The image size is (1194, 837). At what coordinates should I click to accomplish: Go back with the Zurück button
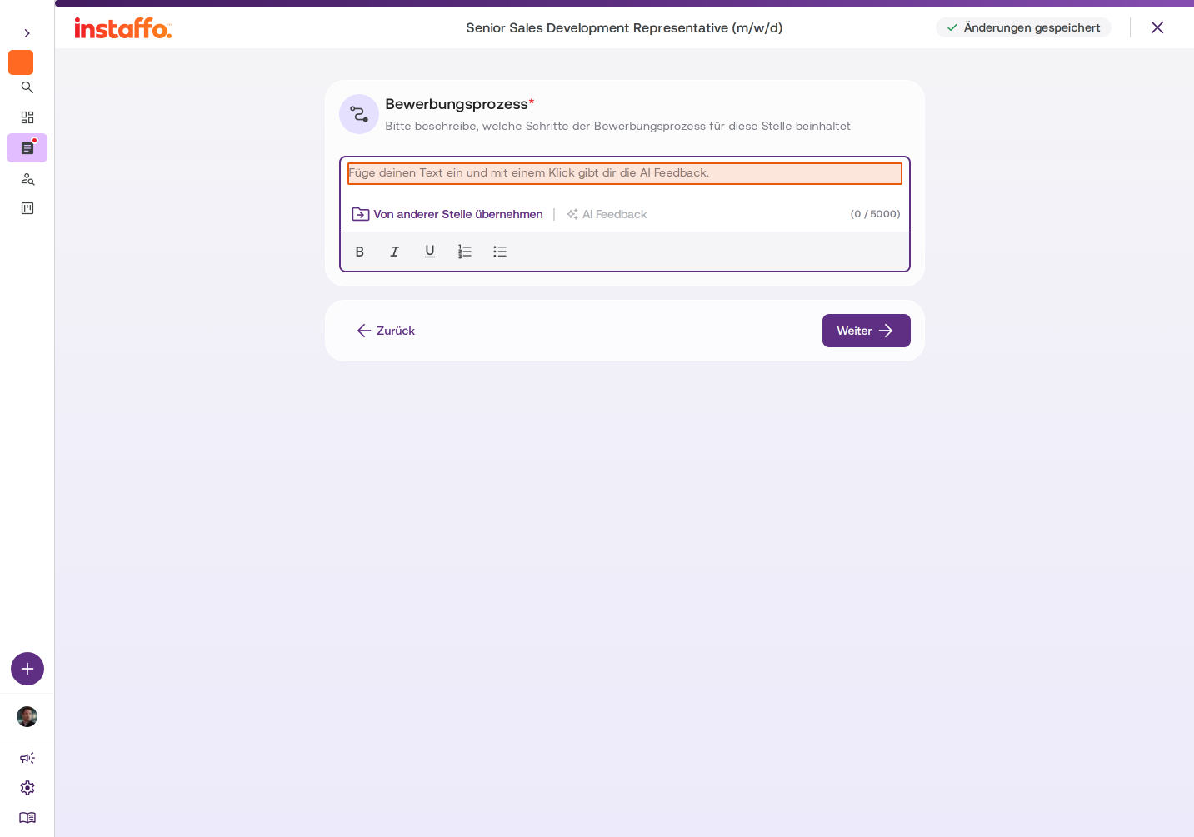pyautogui.click(x=386, y=331)
